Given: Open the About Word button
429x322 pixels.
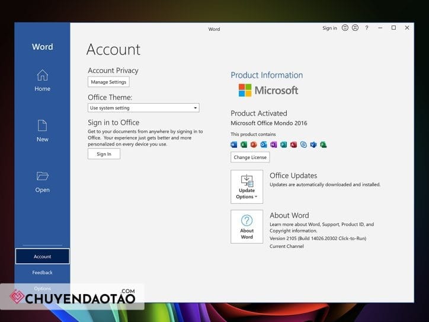Looking at the screenshot, I should [246, 227].
